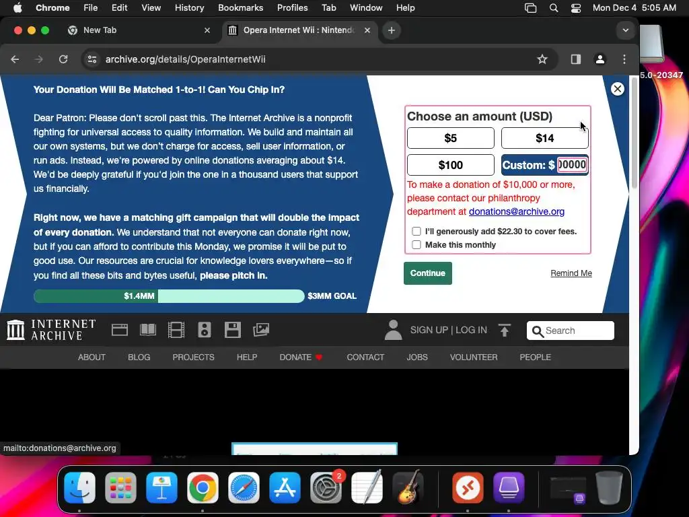Open the Bookmarks menu in the menu bar
The image size is (689, 517).
coord(240,7)
